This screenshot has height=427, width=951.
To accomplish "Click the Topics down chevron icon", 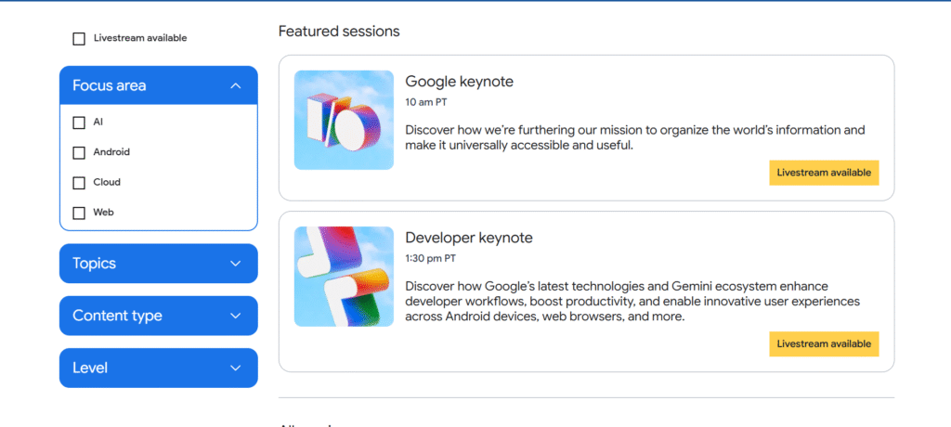I will point(236,264).
